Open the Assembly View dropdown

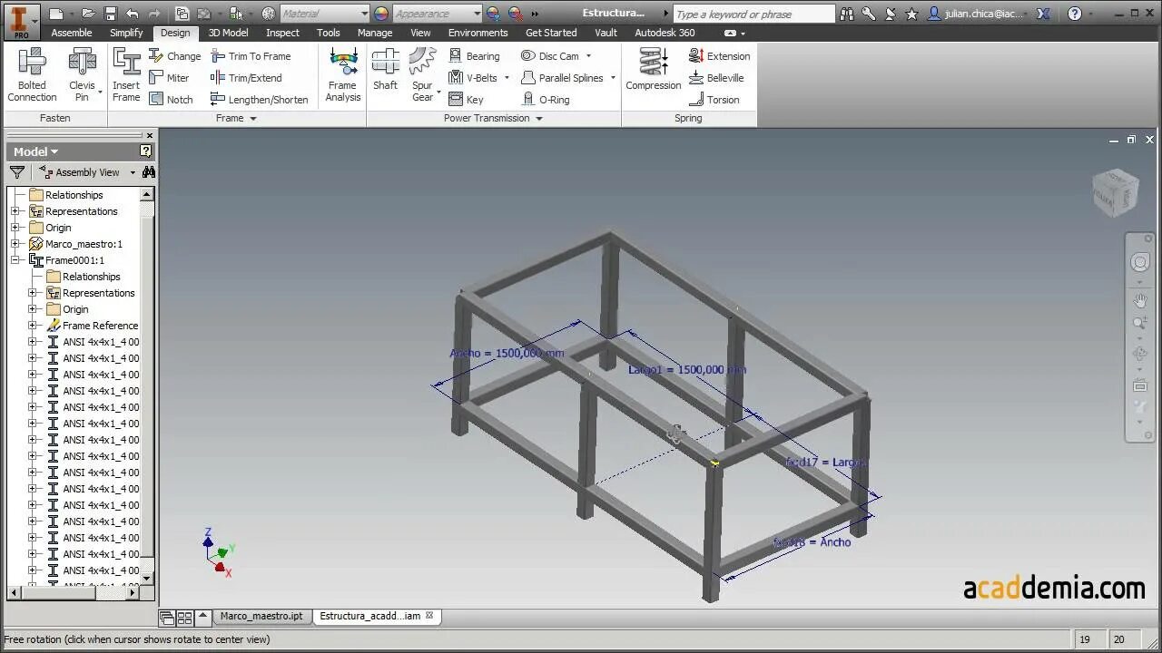(x=133, y=172)
